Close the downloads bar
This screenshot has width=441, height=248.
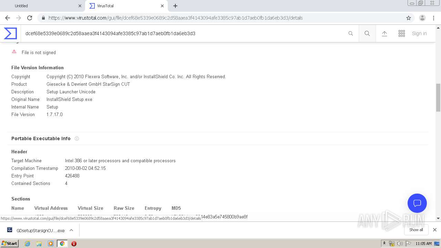pos(435,230)
